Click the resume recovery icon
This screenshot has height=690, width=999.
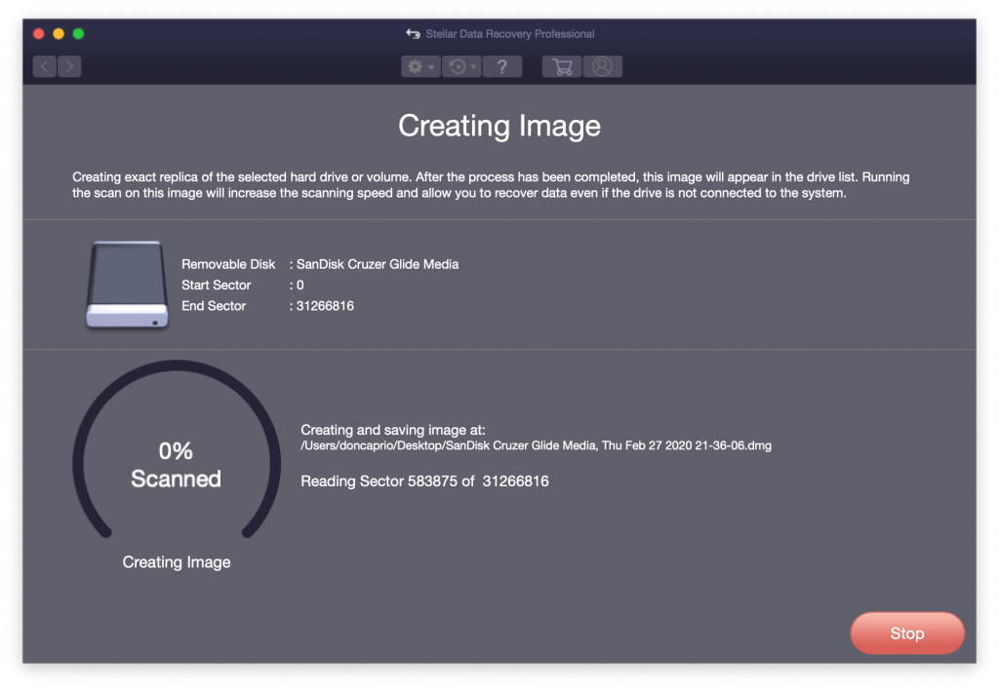[x=457, y=66]
